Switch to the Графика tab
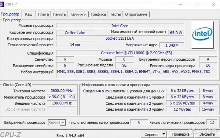 click(98, 14)
